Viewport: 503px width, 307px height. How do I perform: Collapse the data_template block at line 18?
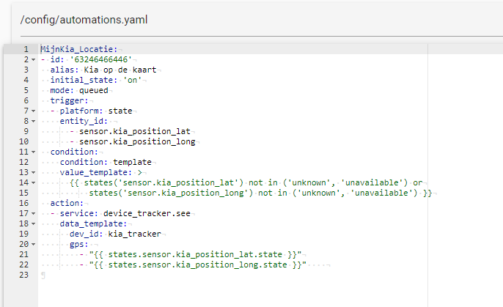pos(33,223)
